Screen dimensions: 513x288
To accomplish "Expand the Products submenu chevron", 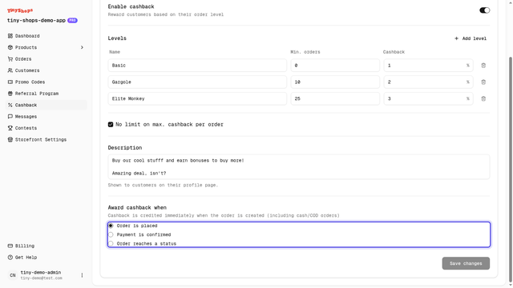I will (x=82, y=47).
